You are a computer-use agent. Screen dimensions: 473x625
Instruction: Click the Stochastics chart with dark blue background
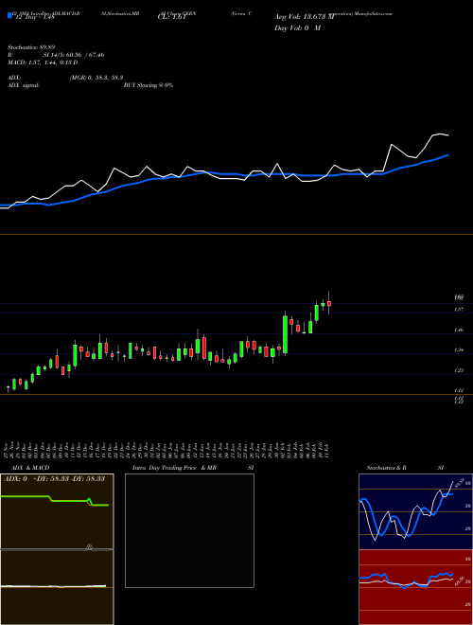(x=415, y=511)
